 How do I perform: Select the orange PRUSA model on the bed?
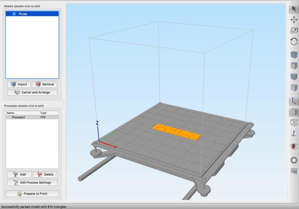(x=176, y=132)
